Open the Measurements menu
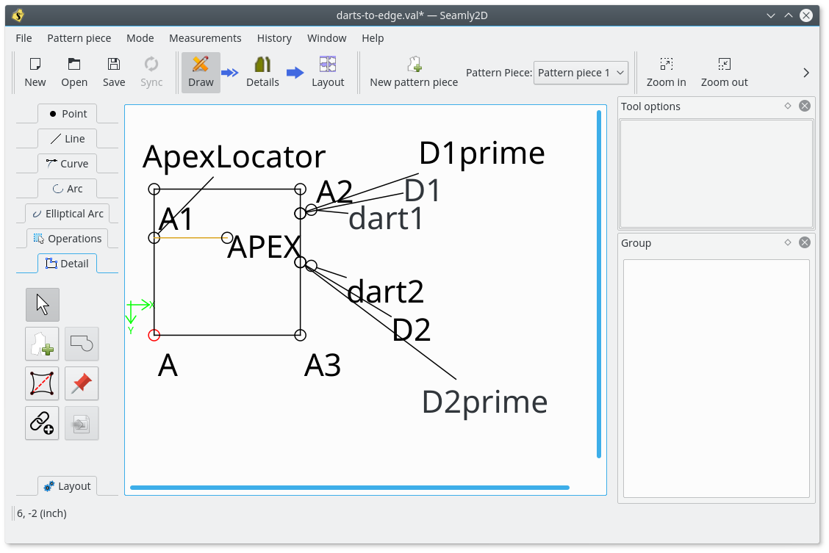 pyautogui.click(x=205, y=38)
